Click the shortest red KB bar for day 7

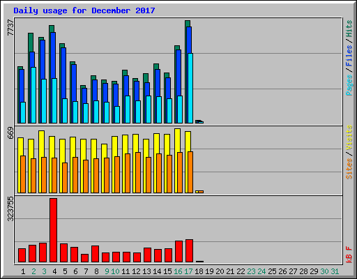(84, 258)
